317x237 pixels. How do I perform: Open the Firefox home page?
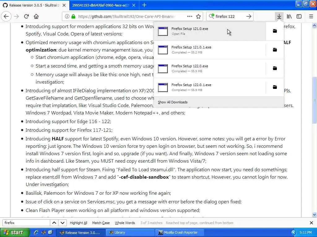click(36, 16)
